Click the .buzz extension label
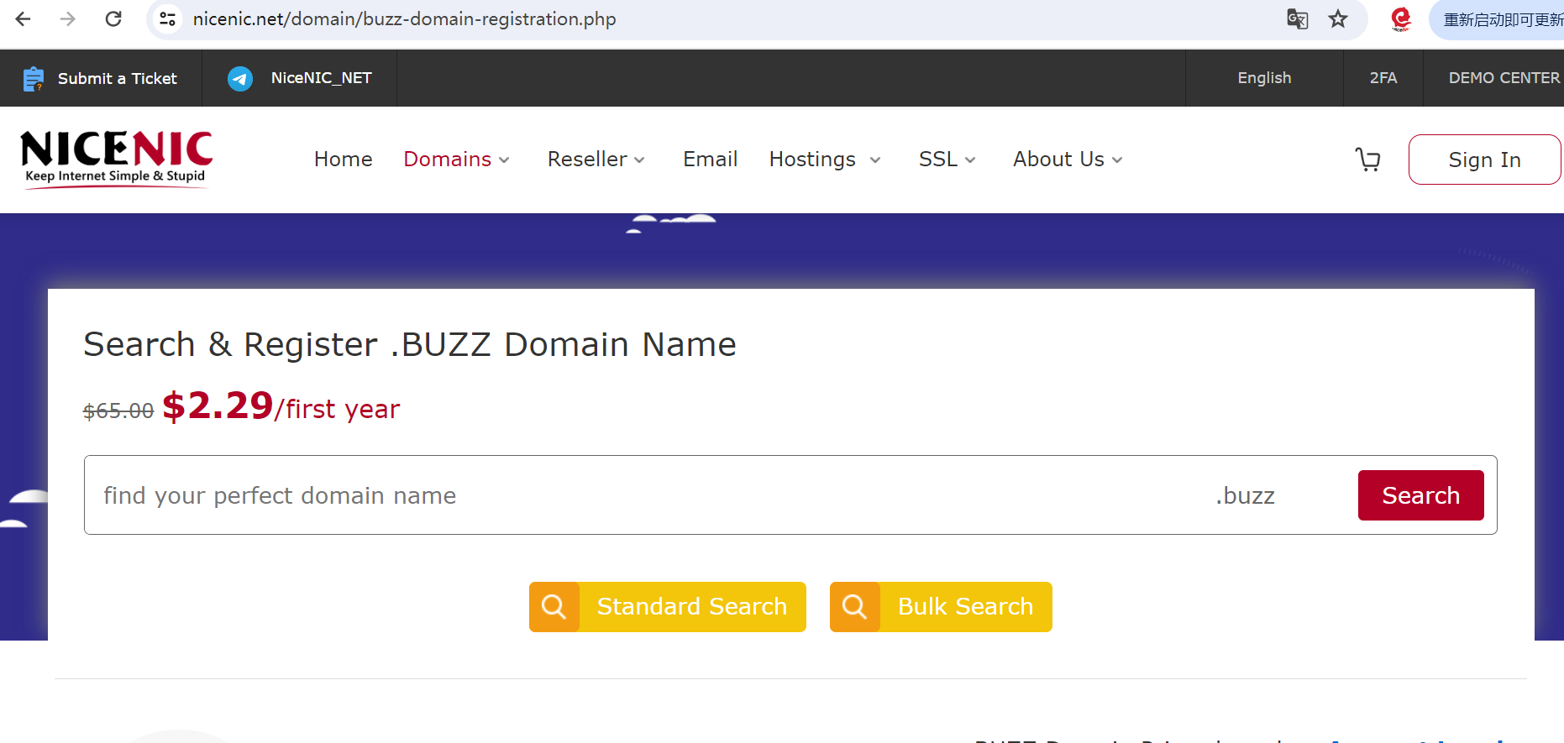This screenshot has width=1564, height=743. 1245,495
